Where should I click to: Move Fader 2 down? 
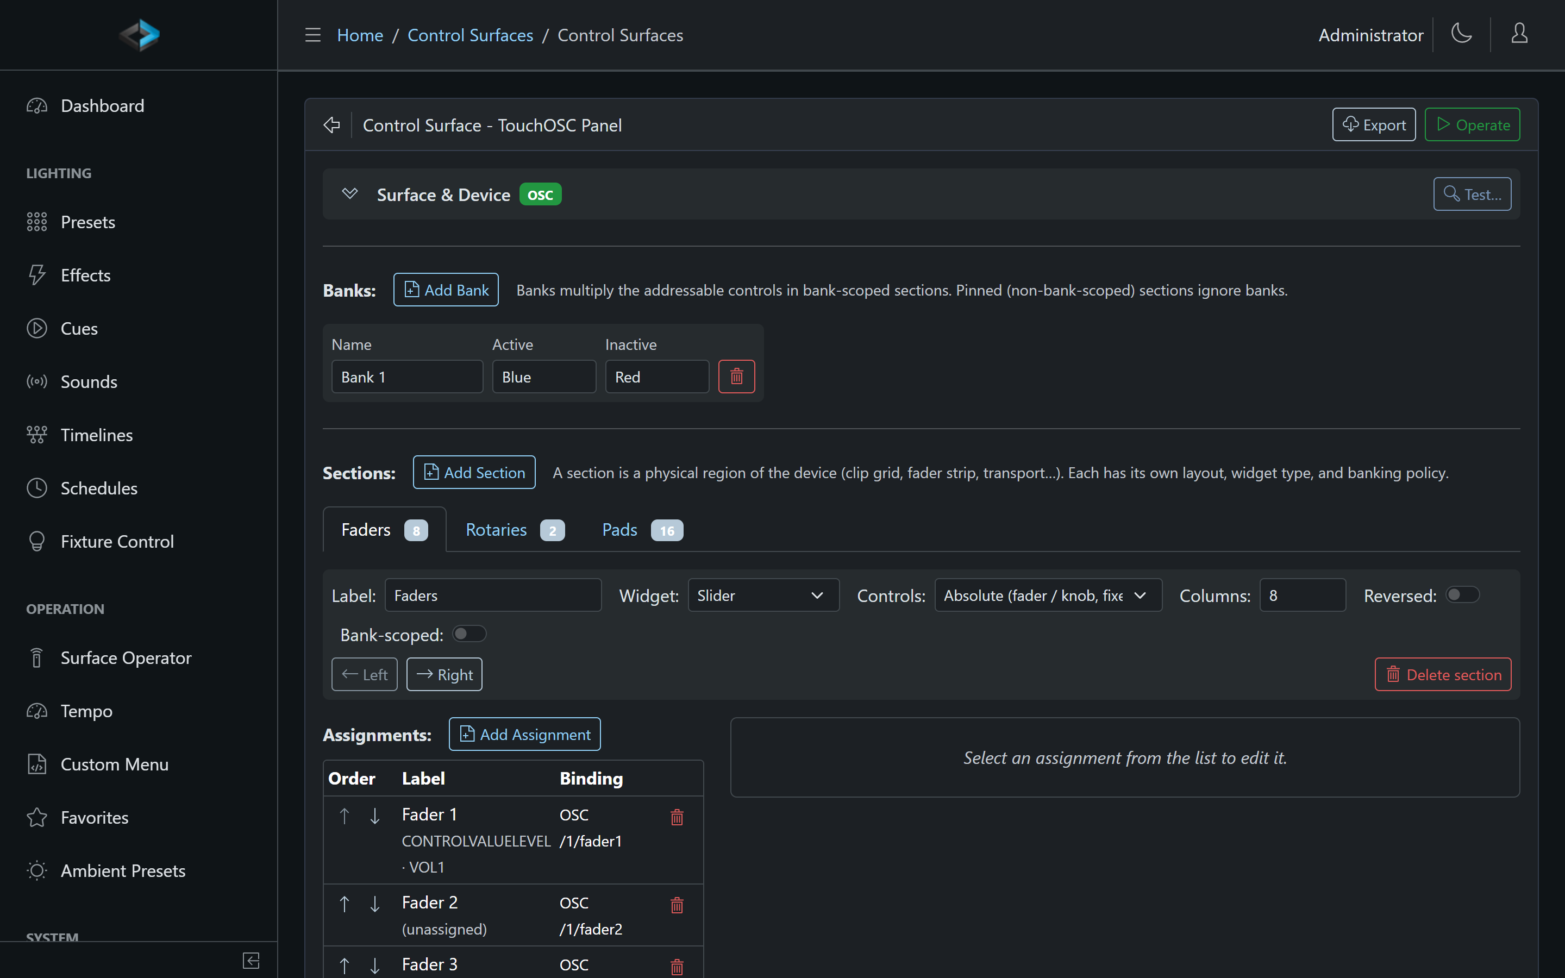click(374, 904)
